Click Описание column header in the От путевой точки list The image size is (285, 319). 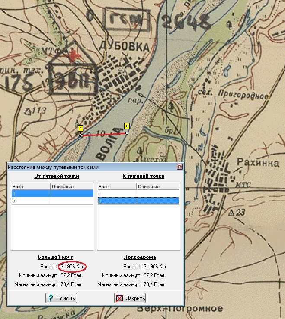[x=72, y=187]
